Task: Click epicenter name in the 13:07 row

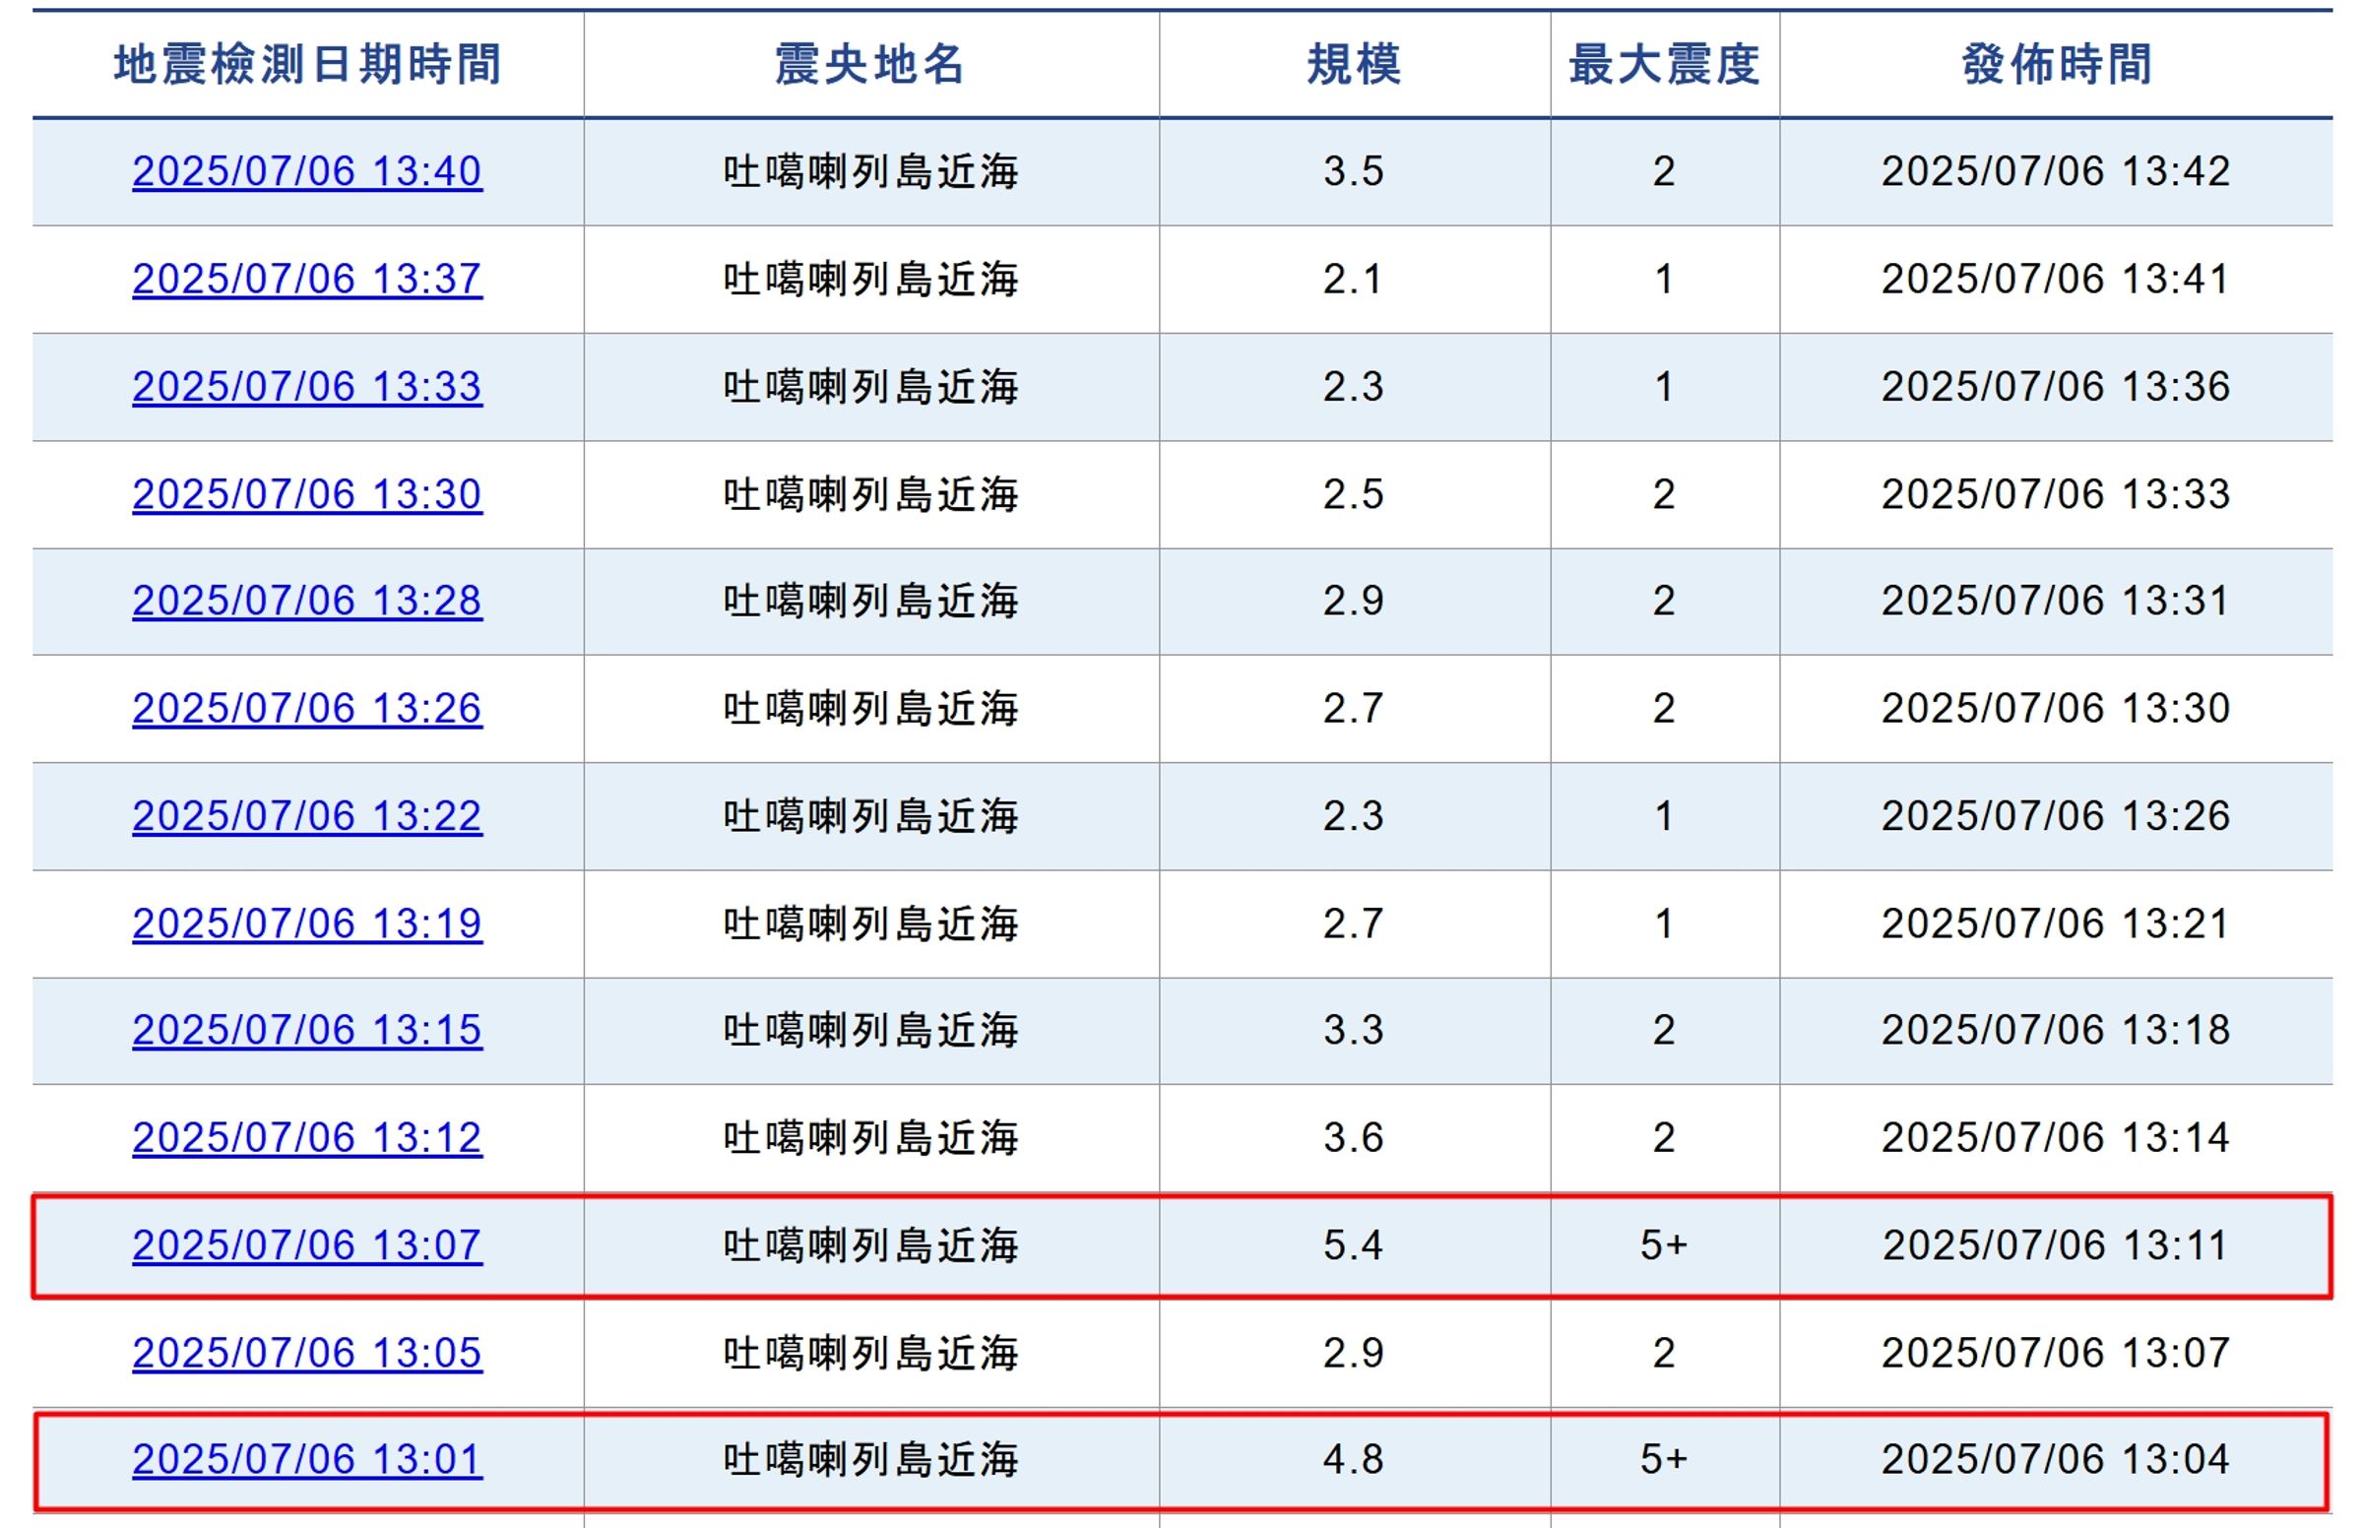Action: (x=870, y=1245)
